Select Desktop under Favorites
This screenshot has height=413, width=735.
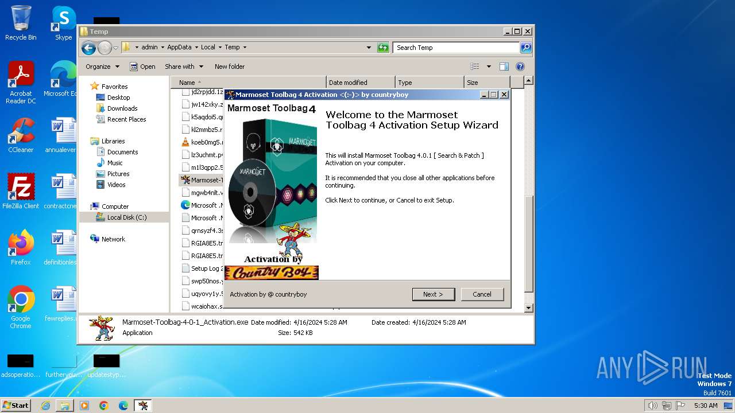click(x=118, y=98)
